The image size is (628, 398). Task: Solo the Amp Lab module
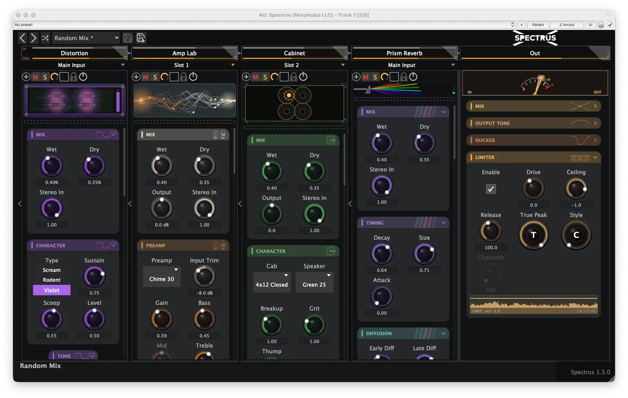pyautogui.click(x=155, y=77)
